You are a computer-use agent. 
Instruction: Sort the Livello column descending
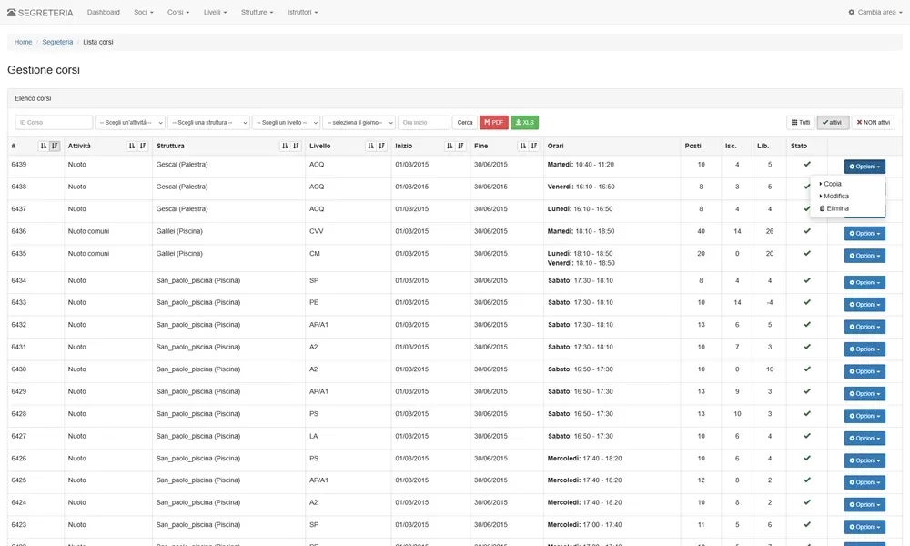(382, 147)
